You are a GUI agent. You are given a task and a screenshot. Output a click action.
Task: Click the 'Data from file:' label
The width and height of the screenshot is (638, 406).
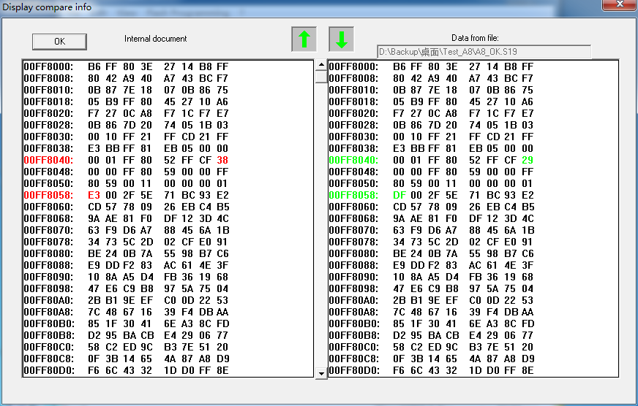click(x=475, y=38)
